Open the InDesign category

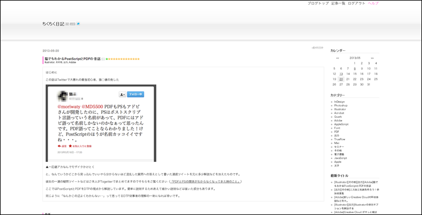340,102
